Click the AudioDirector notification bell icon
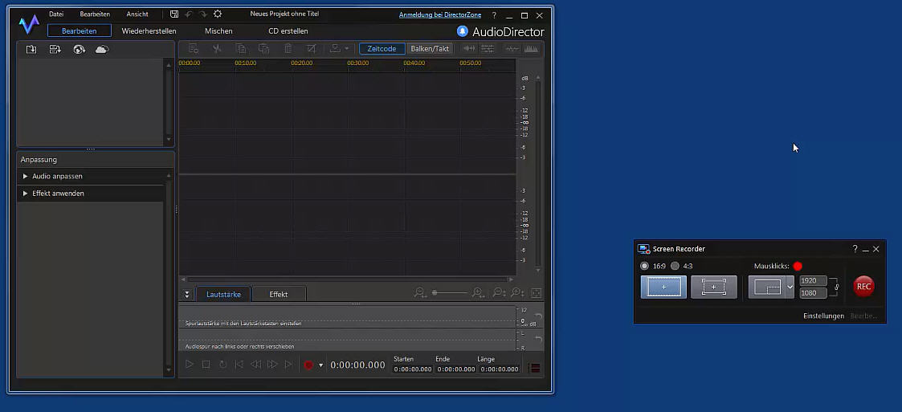Screen dimensions: 902x412 point(462,31)
